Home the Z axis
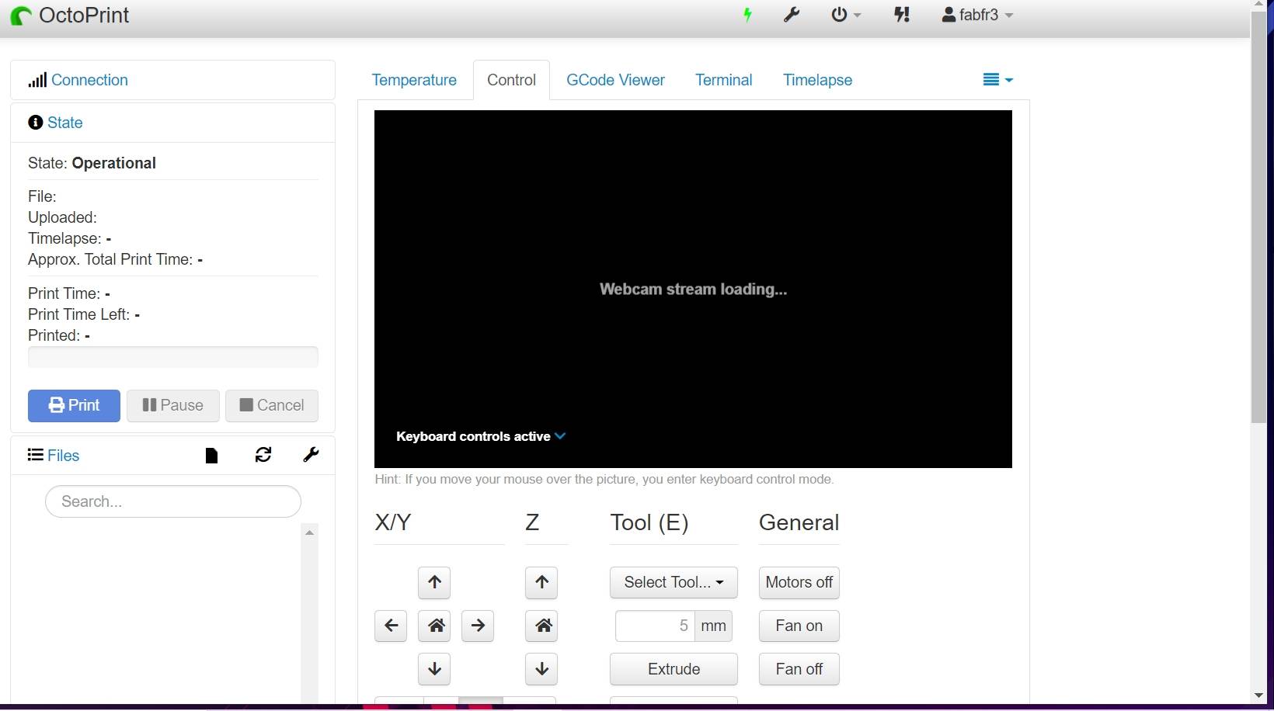1274x711 pixels. pos(541,626)
